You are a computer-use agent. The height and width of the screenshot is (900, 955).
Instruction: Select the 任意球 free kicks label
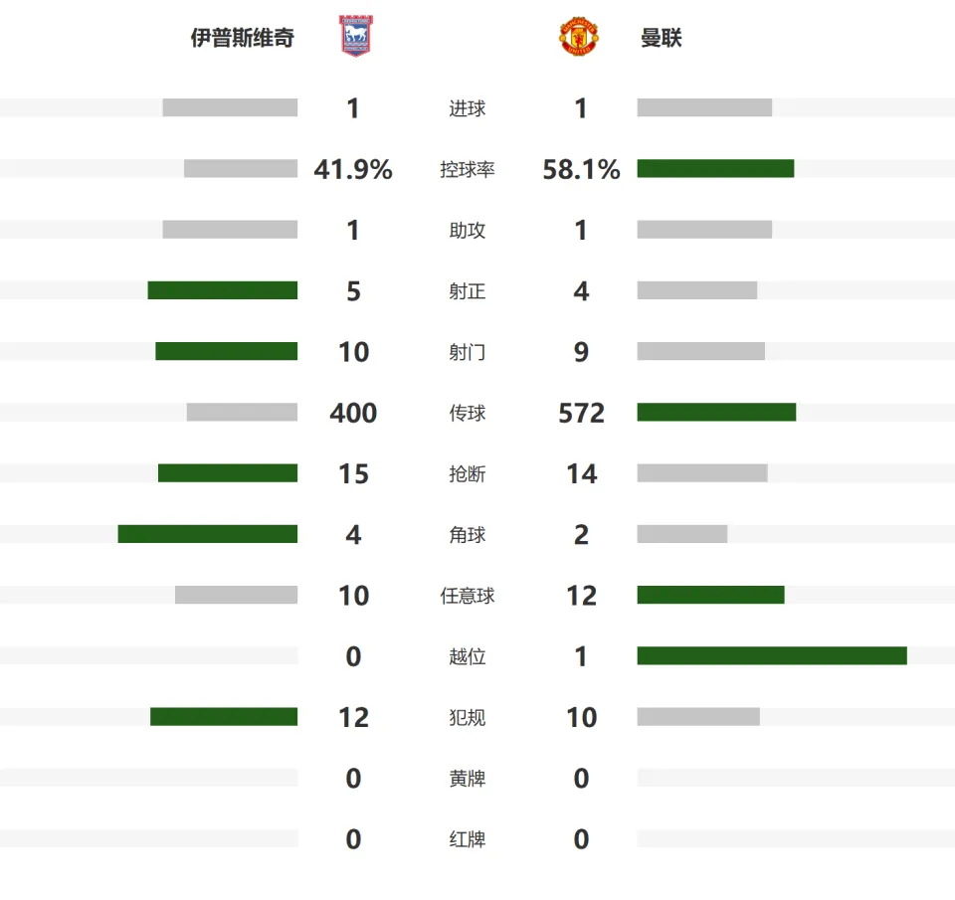468,596
